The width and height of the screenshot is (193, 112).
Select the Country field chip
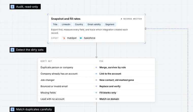(x=79, y=24)
